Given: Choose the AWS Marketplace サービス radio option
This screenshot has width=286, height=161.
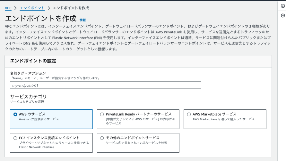Looking at the screenshot, I should coord(189,114).
